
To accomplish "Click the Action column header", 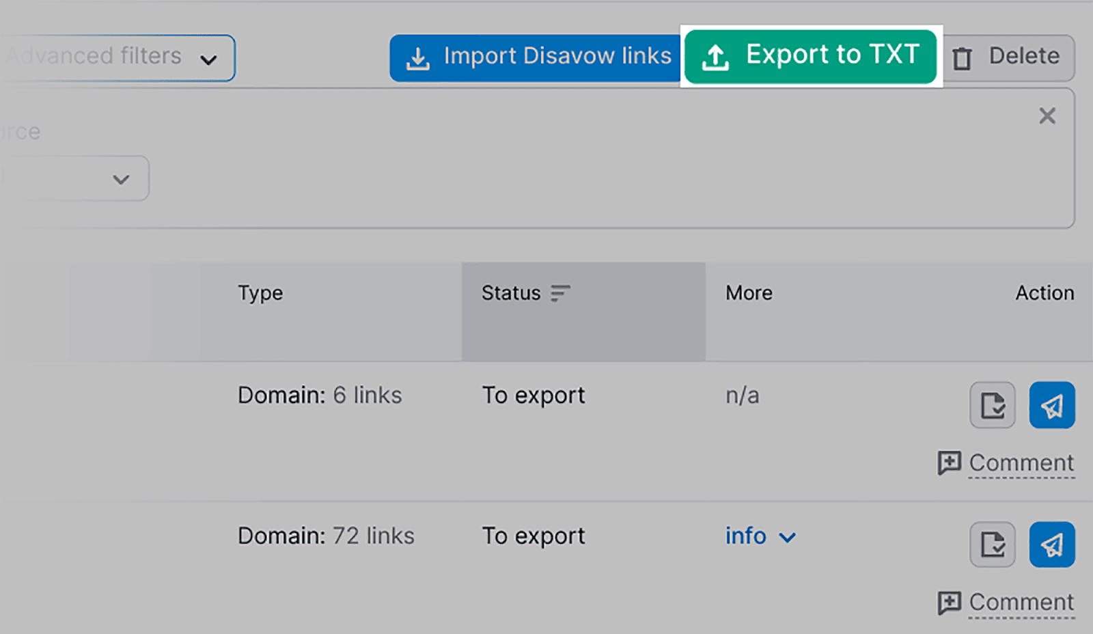I will click(x=1044, y=293).
